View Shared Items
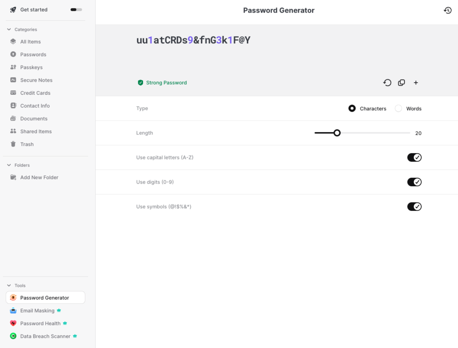The width and height of the screenshot is (458, 348). coord(36,131)
